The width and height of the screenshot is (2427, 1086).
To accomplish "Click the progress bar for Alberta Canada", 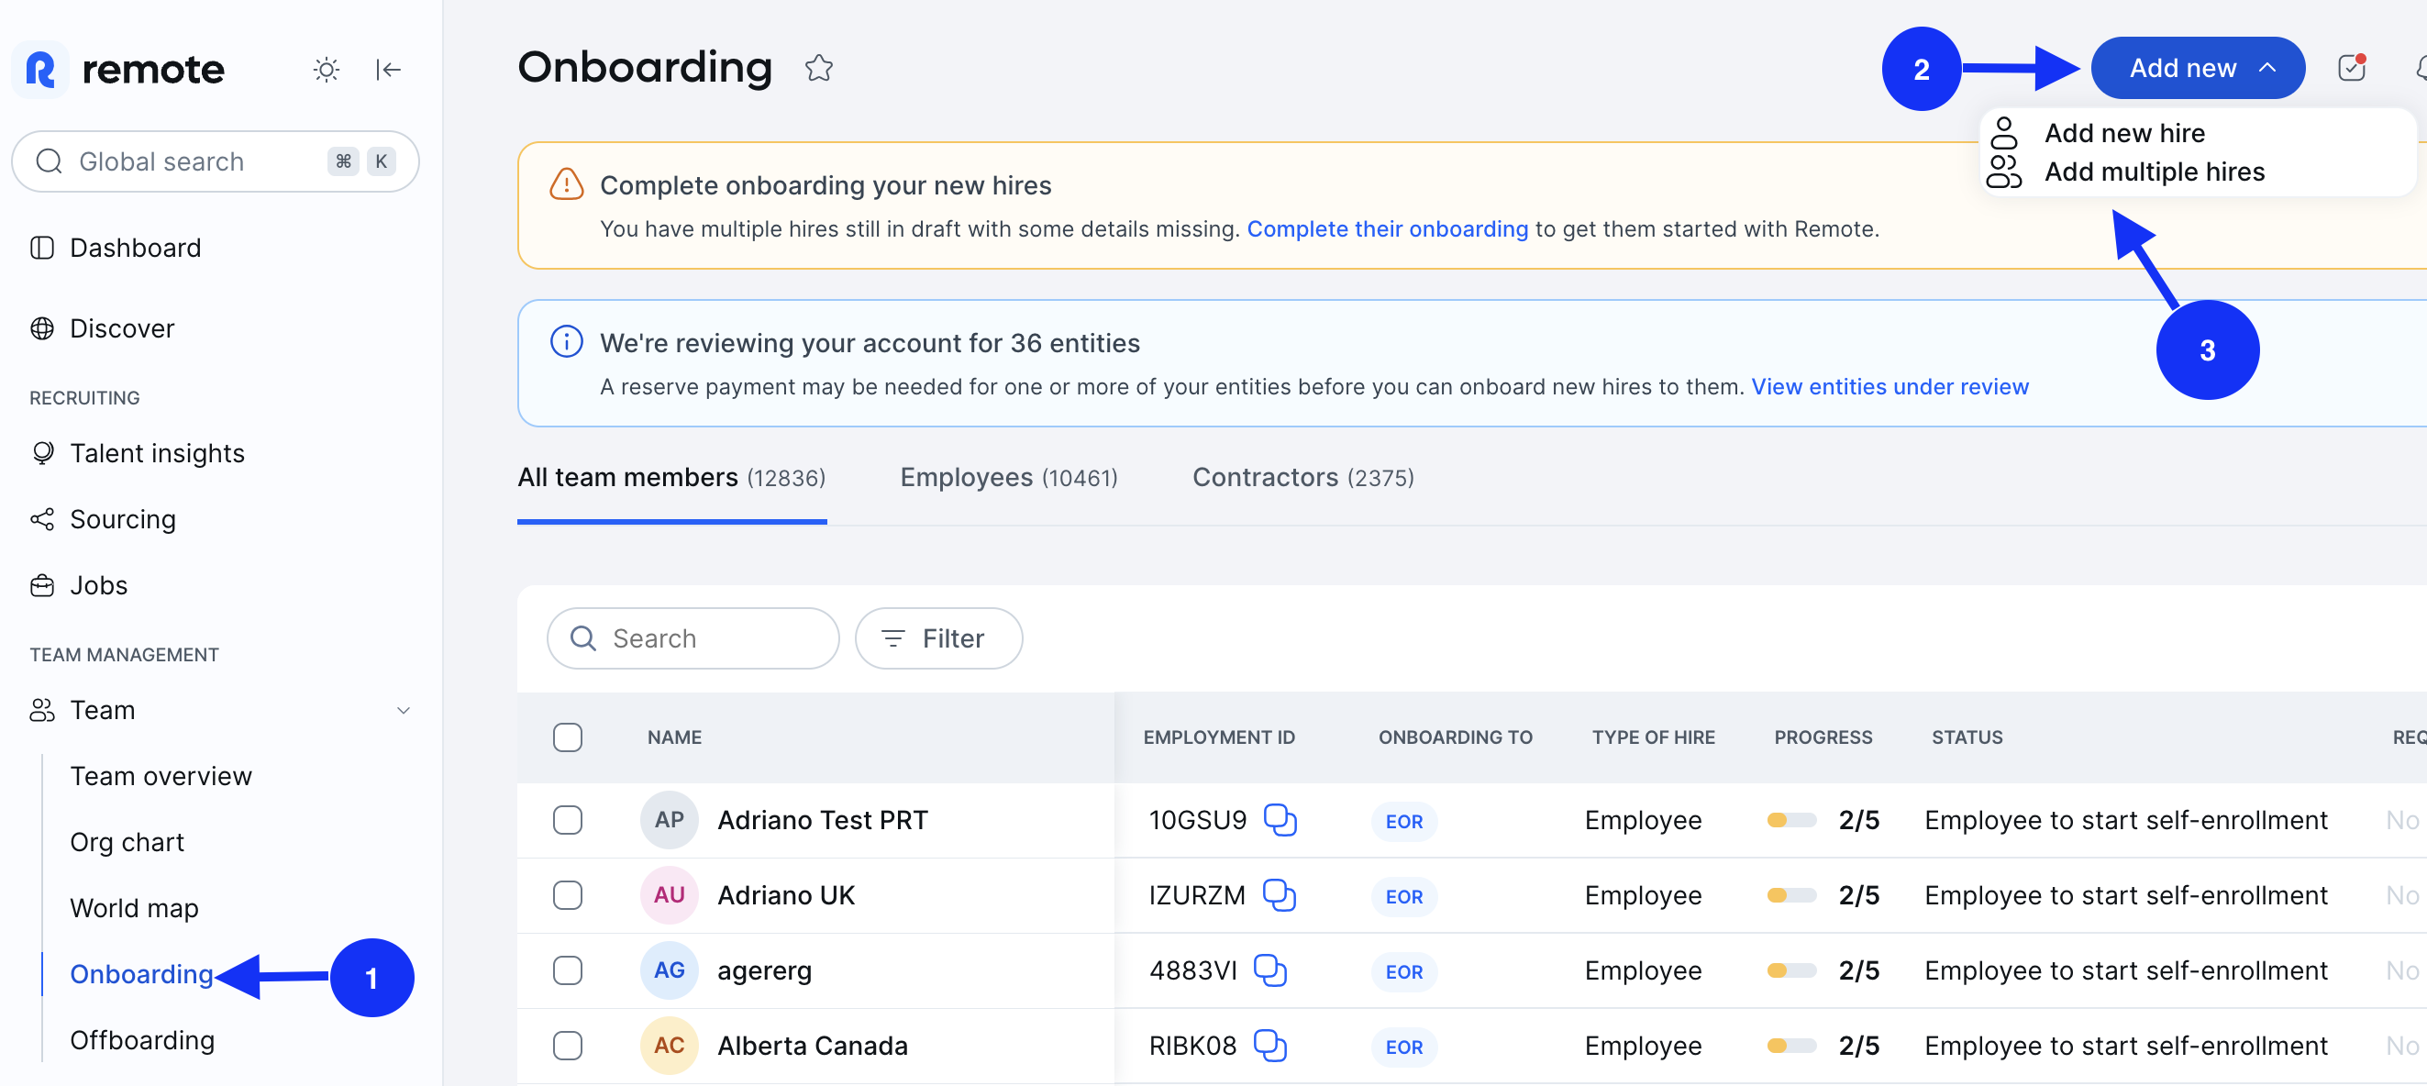I will (1791, 1046).
